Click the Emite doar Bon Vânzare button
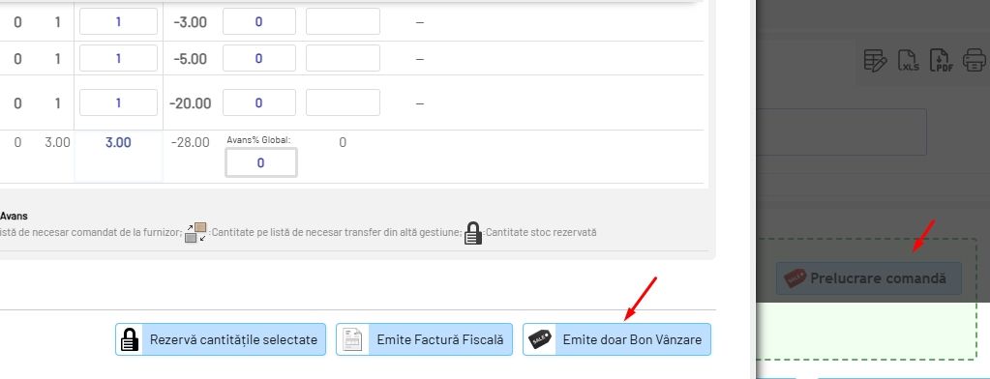990x379 pixels. point(616,339)
